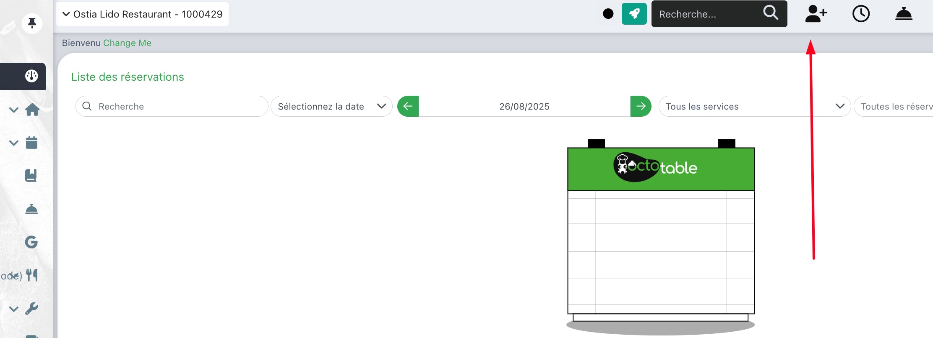The height and width of the screenshot is (338, 933).
Task: Open the wrench settings icon
Action: (31, 309)
